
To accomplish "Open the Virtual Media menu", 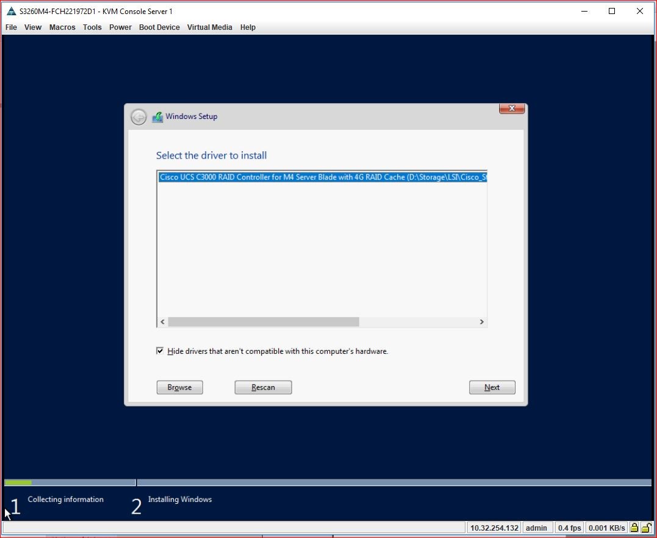I will pos(209,27).
